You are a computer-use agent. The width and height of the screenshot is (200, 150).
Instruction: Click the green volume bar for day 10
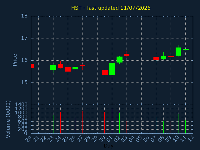(178, 124)
